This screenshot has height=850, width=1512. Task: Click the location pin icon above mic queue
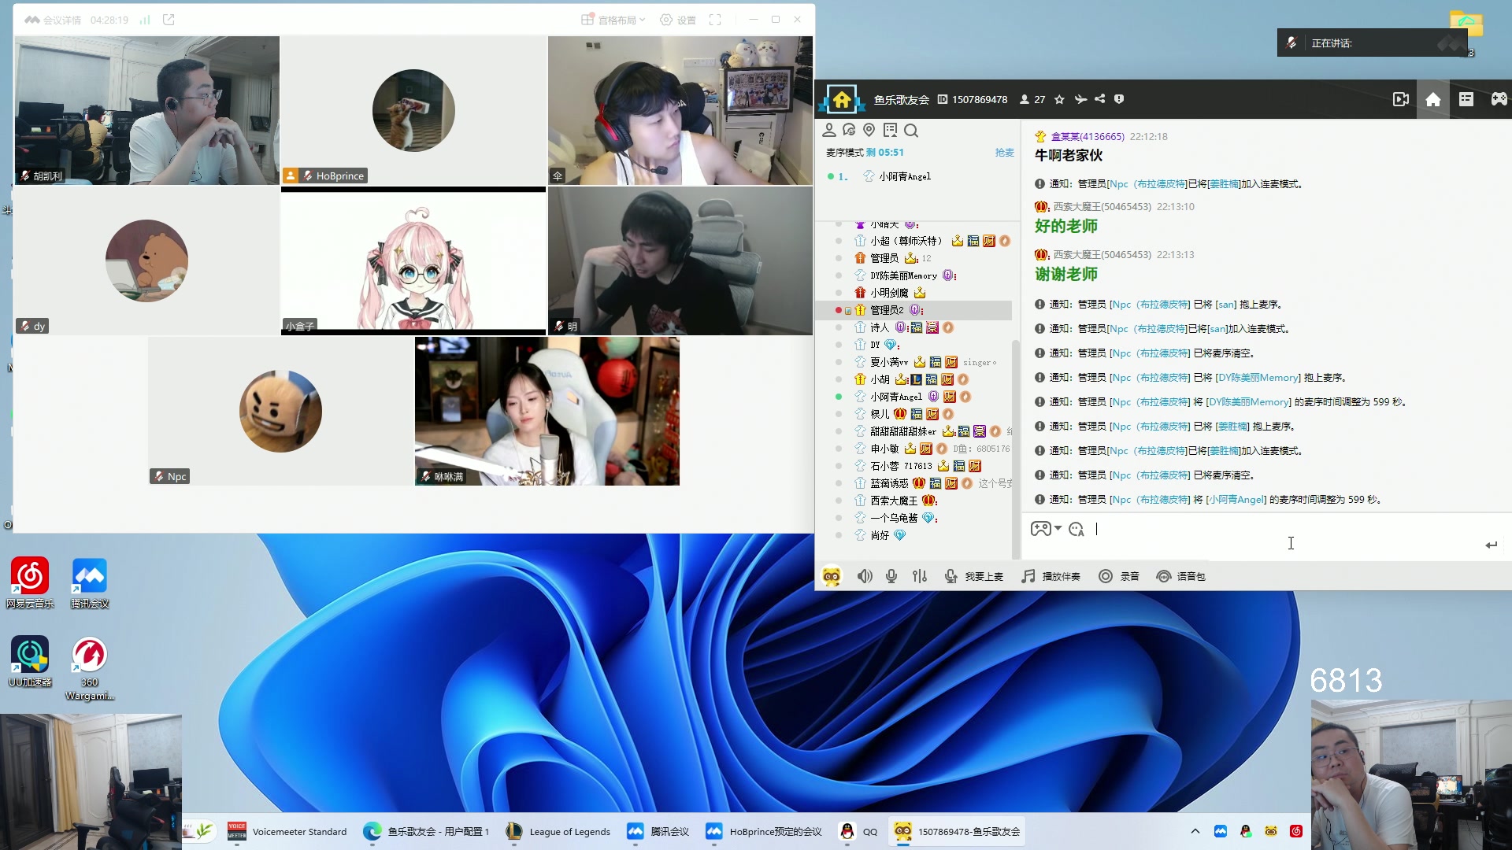click(869, 130)
